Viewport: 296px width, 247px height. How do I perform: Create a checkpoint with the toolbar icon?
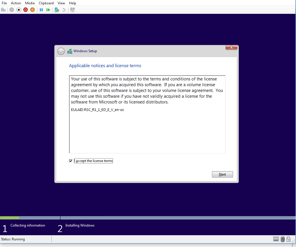pyautogui.click(x=57, y=10)
